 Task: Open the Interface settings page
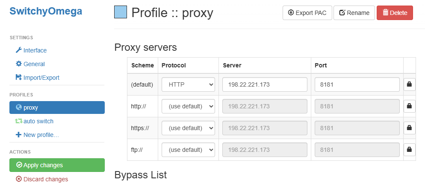[31, 50]
